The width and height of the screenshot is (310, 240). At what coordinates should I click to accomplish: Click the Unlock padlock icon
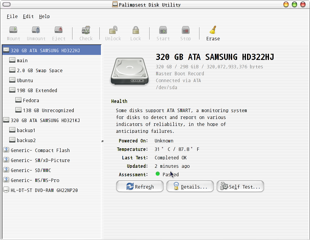113,30
